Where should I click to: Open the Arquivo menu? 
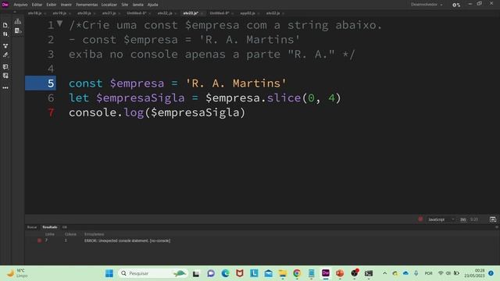tap(20, 5)
